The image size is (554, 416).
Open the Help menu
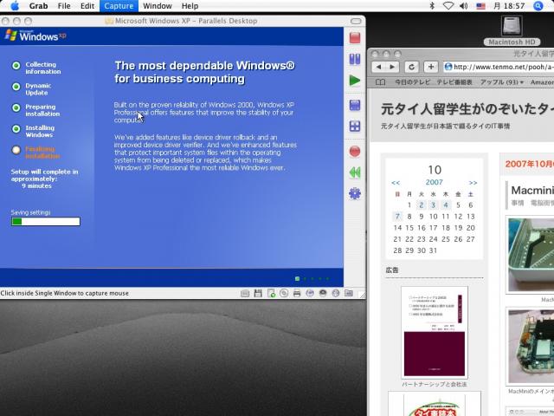[x=190, y=6]
